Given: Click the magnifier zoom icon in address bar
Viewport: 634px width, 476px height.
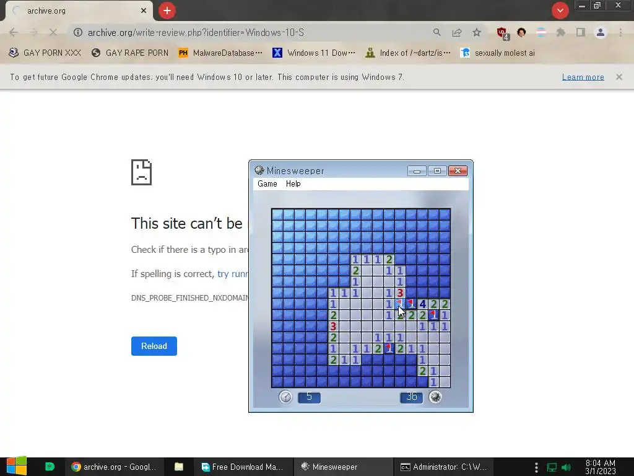Looking at the screenshot, I should pos(436,32).
